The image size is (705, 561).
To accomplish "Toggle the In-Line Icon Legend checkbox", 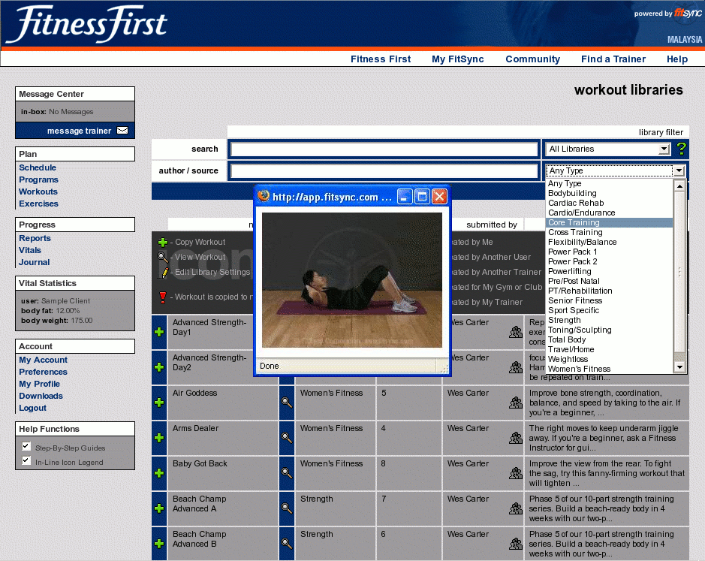I will 26,460.
